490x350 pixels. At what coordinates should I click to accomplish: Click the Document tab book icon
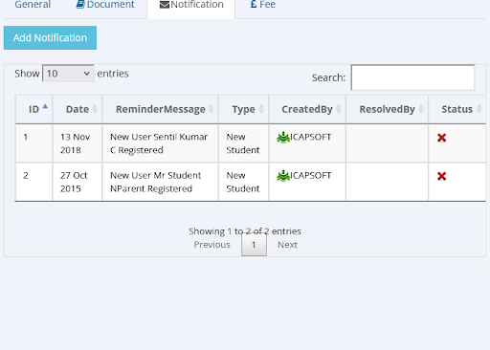80,5
